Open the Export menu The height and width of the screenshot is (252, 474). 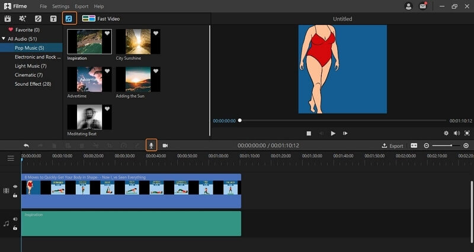[x=82, y=7]
